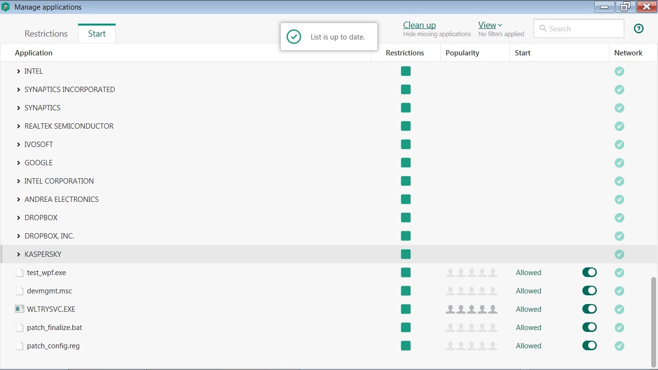Click the network checkmark for IVOSOFT
The height and width of the screenshot is (370, 658).
point(619,145)
